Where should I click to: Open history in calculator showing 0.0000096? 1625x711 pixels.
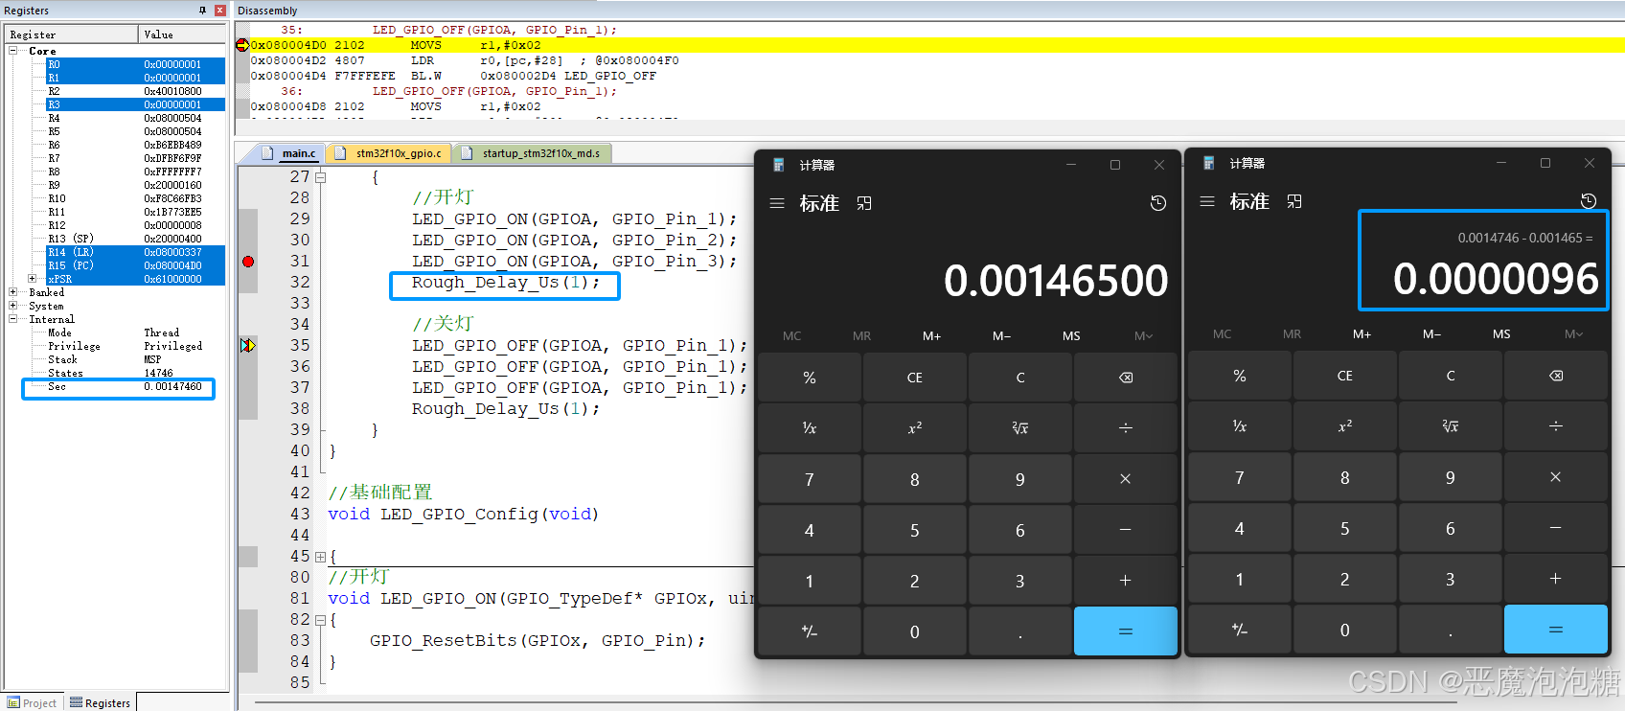coord(1589,201)
